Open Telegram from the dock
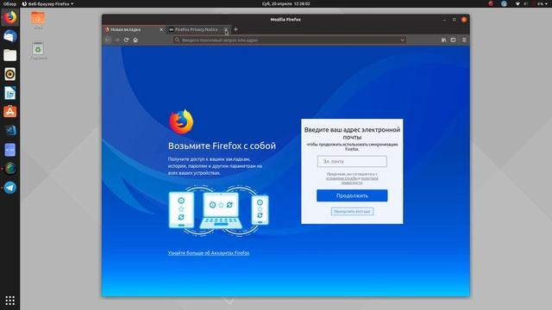The height and width of the screenshot is (310, 552). tap(9, 188)
